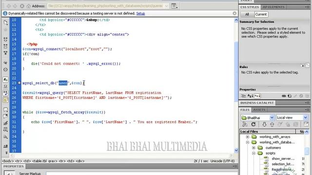This screenshot has width=312, height=175.
Task: Toggle Word Wrap icon in coding toolbar
Action: tap(5, 93)
